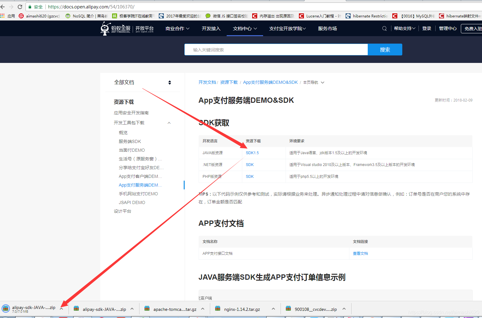Expand options for first alipay-sdk-JAVA download
The width and height of the screenshot is (482, 318).
point(61,309)
